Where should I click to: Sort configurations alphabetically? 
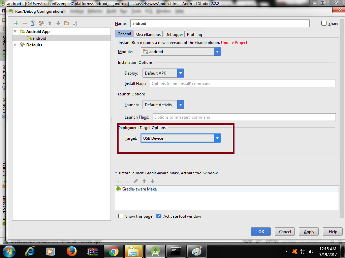pyautogui.click(x=75, y=23)
